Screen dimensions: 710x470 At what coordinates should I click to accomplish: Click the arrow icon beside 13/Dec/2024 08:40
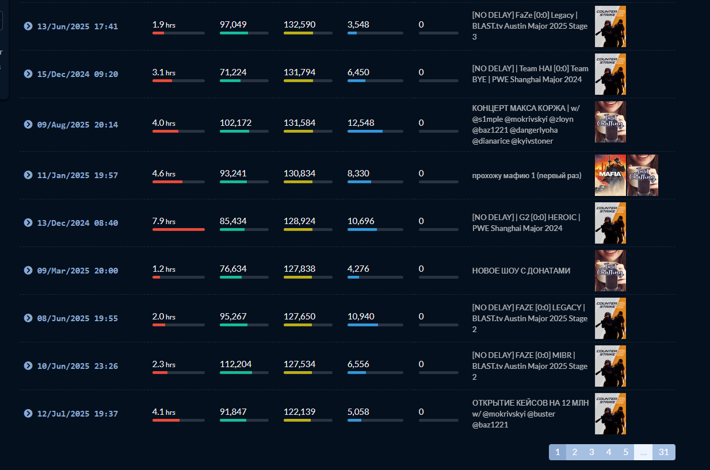(28, 222)
